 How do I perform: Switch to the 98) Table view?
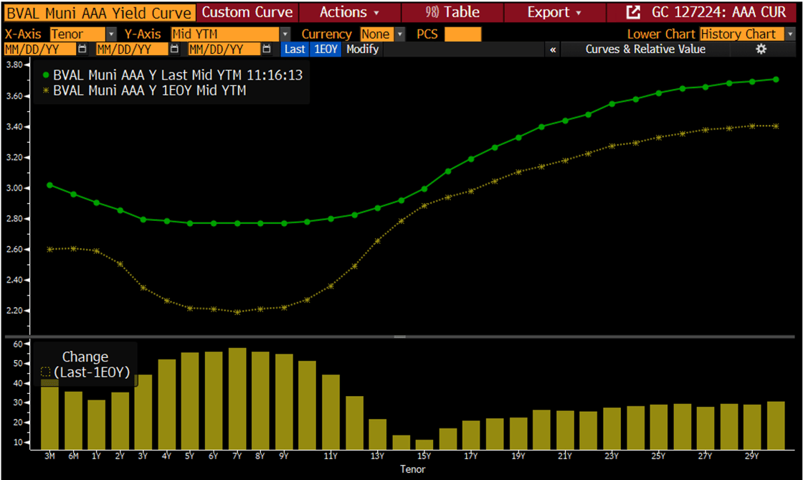pos(452,12)
